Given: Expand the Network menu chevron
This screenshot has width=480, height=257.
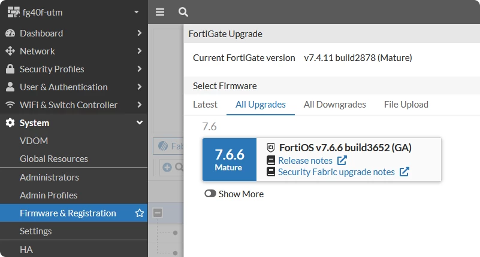Looking at the screenshot, I should click(139, 51).
